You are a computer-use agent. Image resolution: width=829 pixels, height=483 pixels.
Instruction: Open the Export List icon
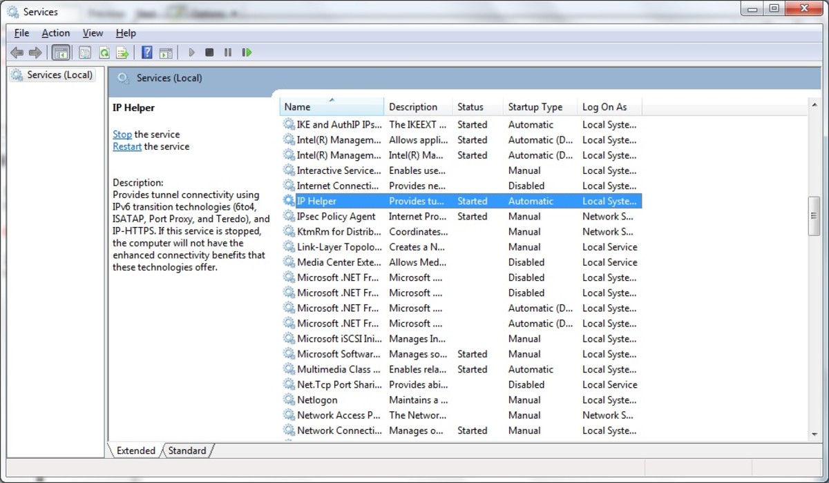(x=122, y=52)
